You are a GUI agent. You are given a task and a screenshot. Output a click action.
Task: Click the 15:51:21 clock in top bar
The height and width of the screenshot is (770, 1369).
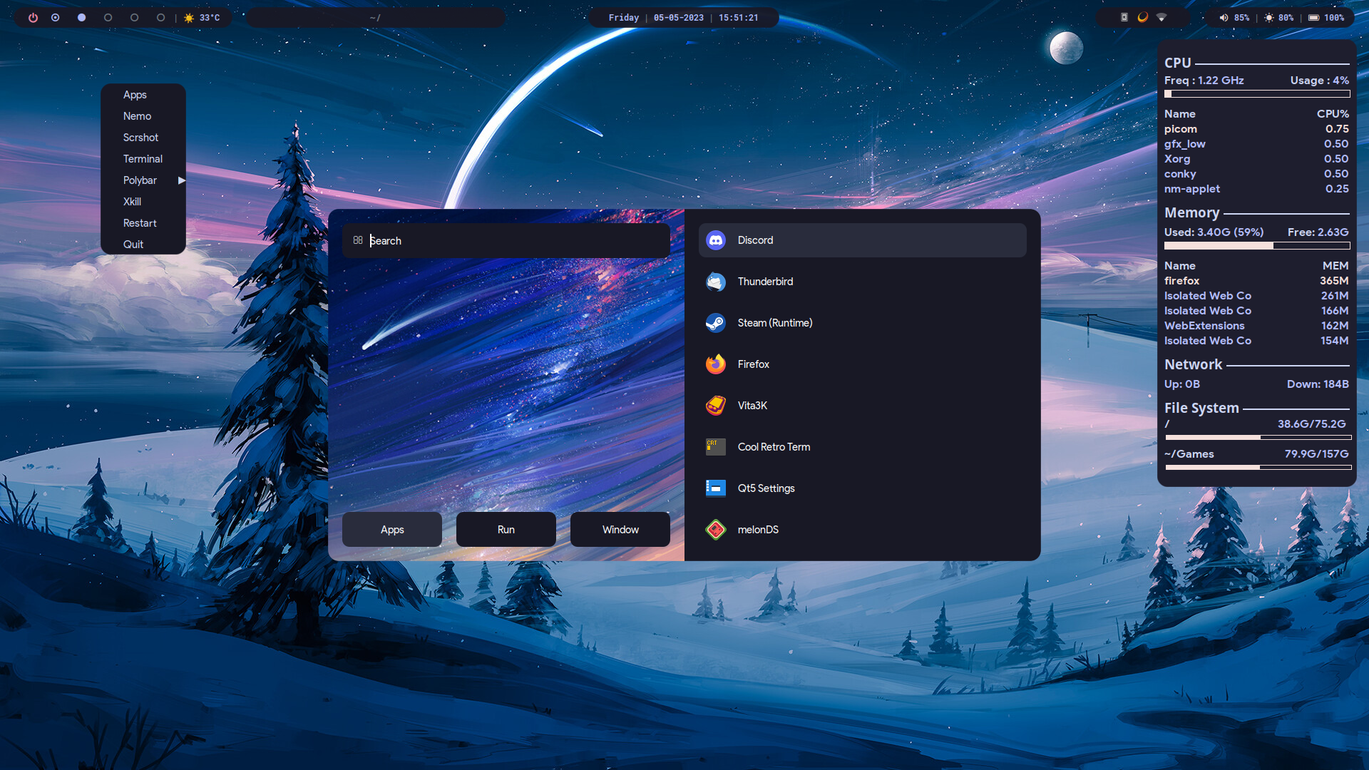(x=739, y=18)
